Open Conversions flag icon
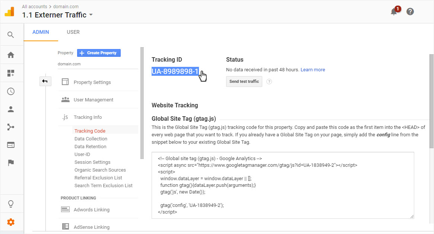The image size is (434, 234). pos(11,163)
